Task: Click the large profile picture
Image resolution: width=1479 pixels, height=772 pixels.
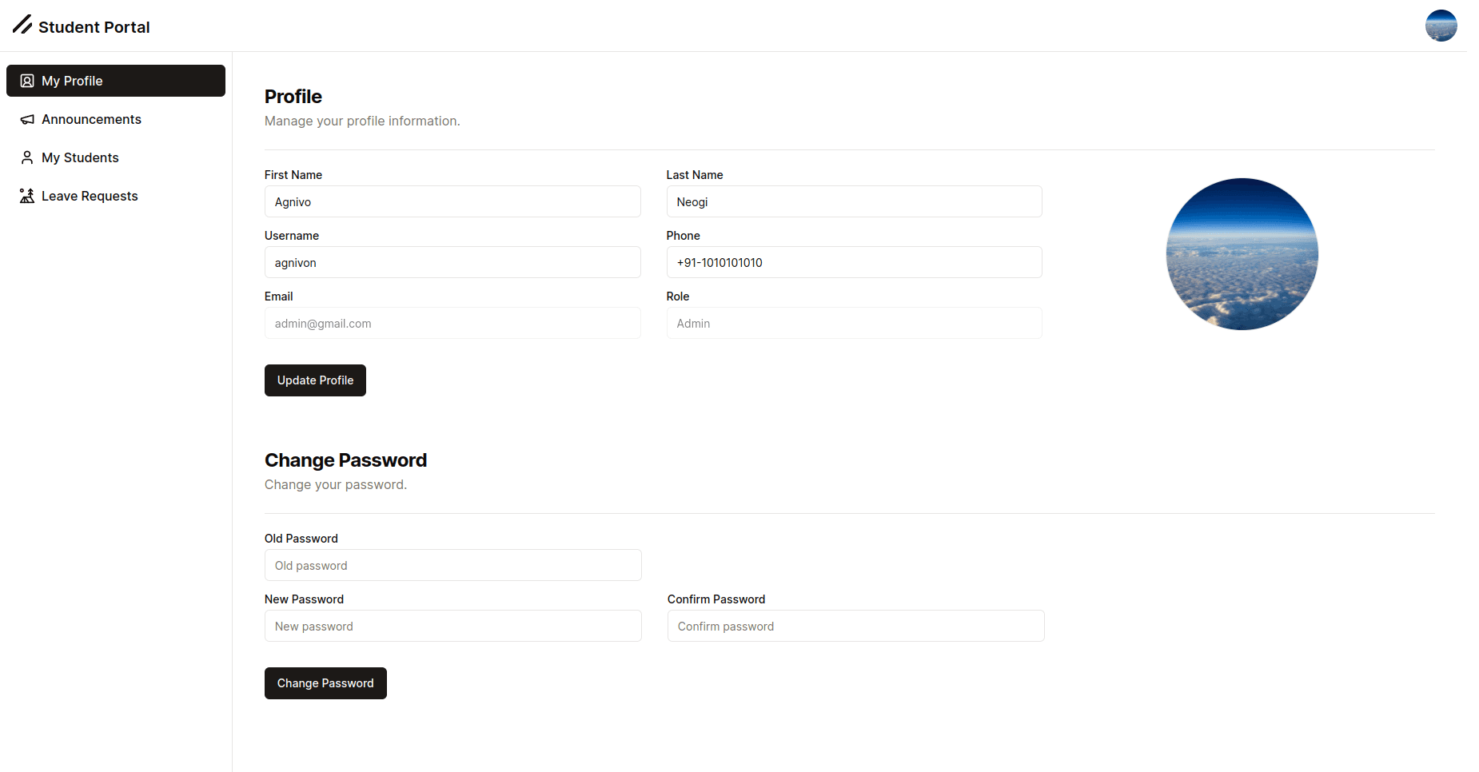Action: (x=1242, y=254)
